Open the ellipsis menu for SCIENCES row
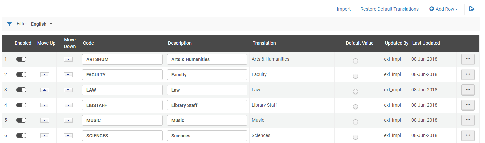 (468, 135)
